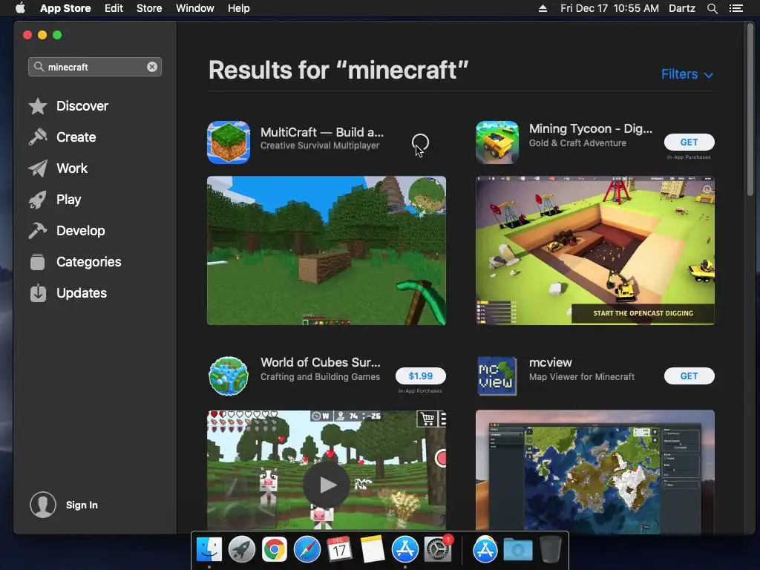Viewport: 760px width, 570px height.
Task: Expand the Filters dropdown
Action: (x=687, y=74)
